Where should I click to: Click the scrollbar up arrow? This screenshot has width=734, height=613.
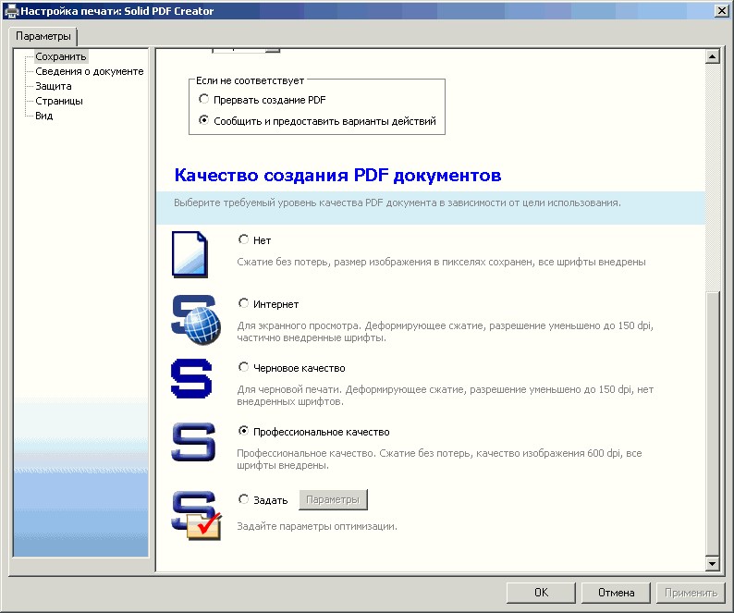[x=712, y=56]
